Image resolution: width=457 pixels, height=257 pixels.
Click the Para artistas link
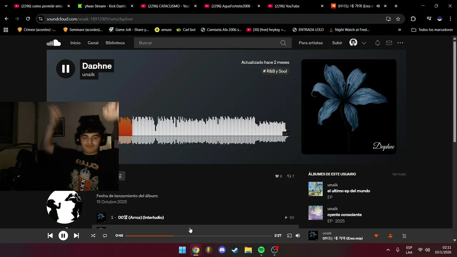(x=311, y=43)
